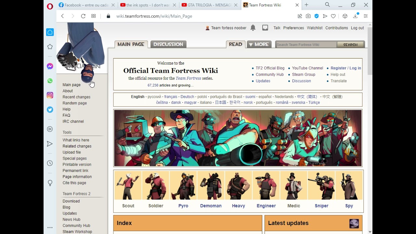Open the Heavy class thumbnail
This screenshot has width=416, height=234.
pos(239,185)
